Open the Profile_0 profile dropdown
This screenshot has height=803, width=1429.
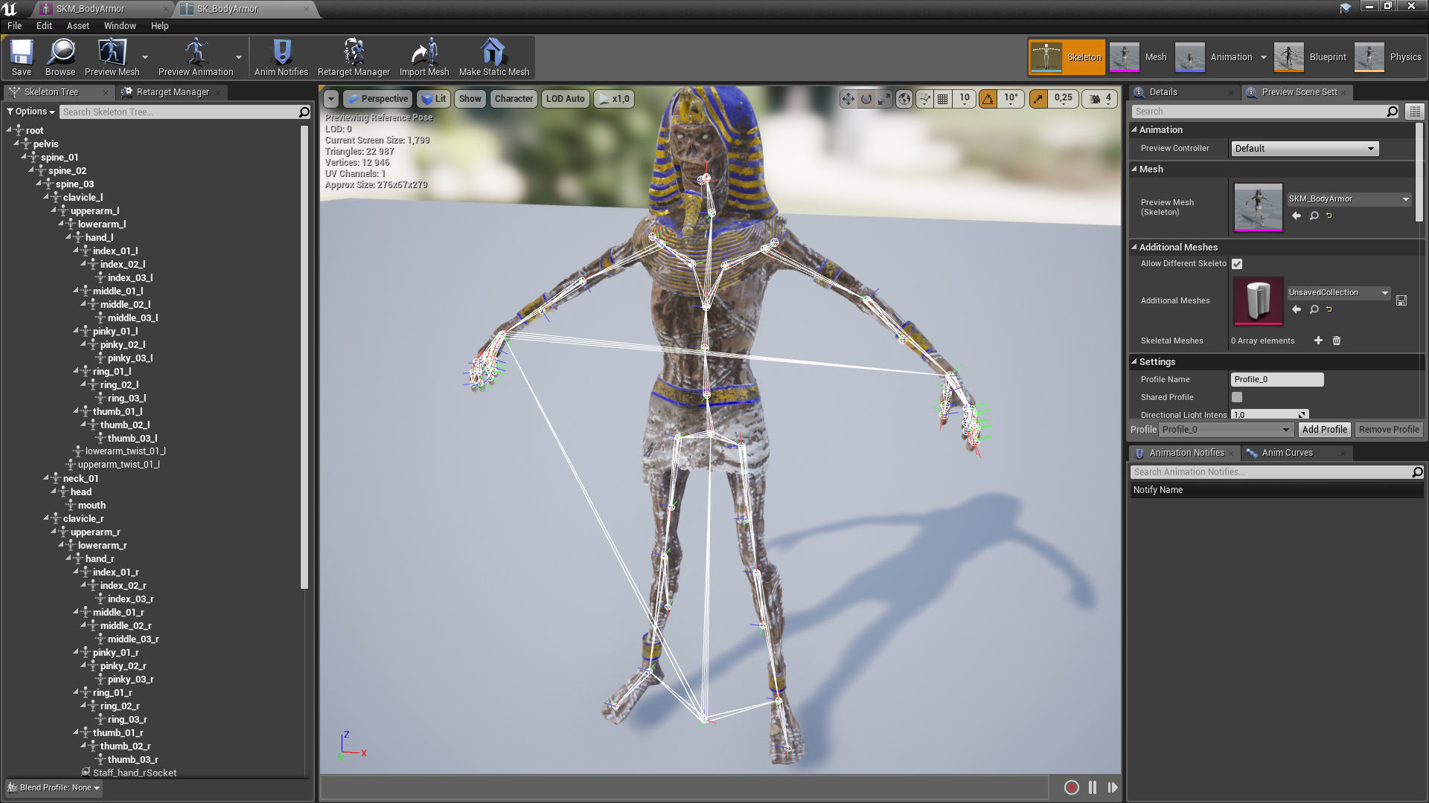pyautogui.click(x=1227, y=430)
